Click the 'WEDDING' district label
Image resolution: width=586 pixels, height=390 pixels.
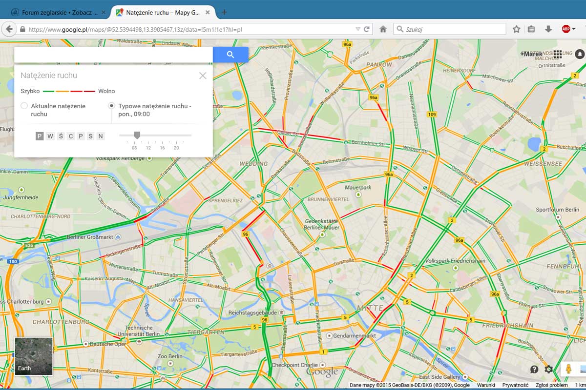coord(253,164)
